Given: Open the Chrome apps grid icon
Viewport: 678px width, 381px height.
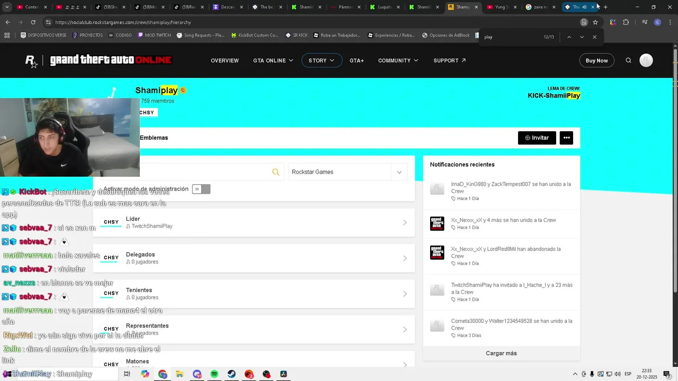Looking at the screenshot, I should [7, 35].
